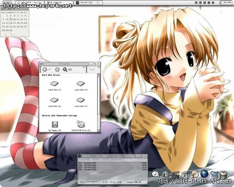Screen dimensions: 234x187
Task: Open Local Disk (E:) drive icon
Action: [54, 100]
